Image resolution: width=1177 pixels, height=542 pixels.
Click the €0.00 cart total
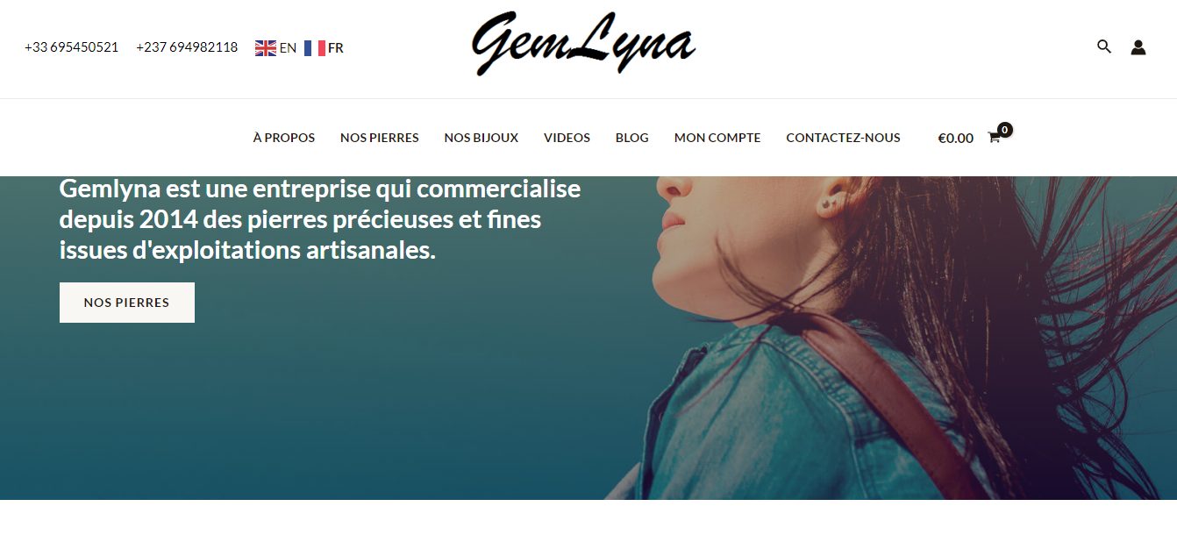(x=956, y=138)
